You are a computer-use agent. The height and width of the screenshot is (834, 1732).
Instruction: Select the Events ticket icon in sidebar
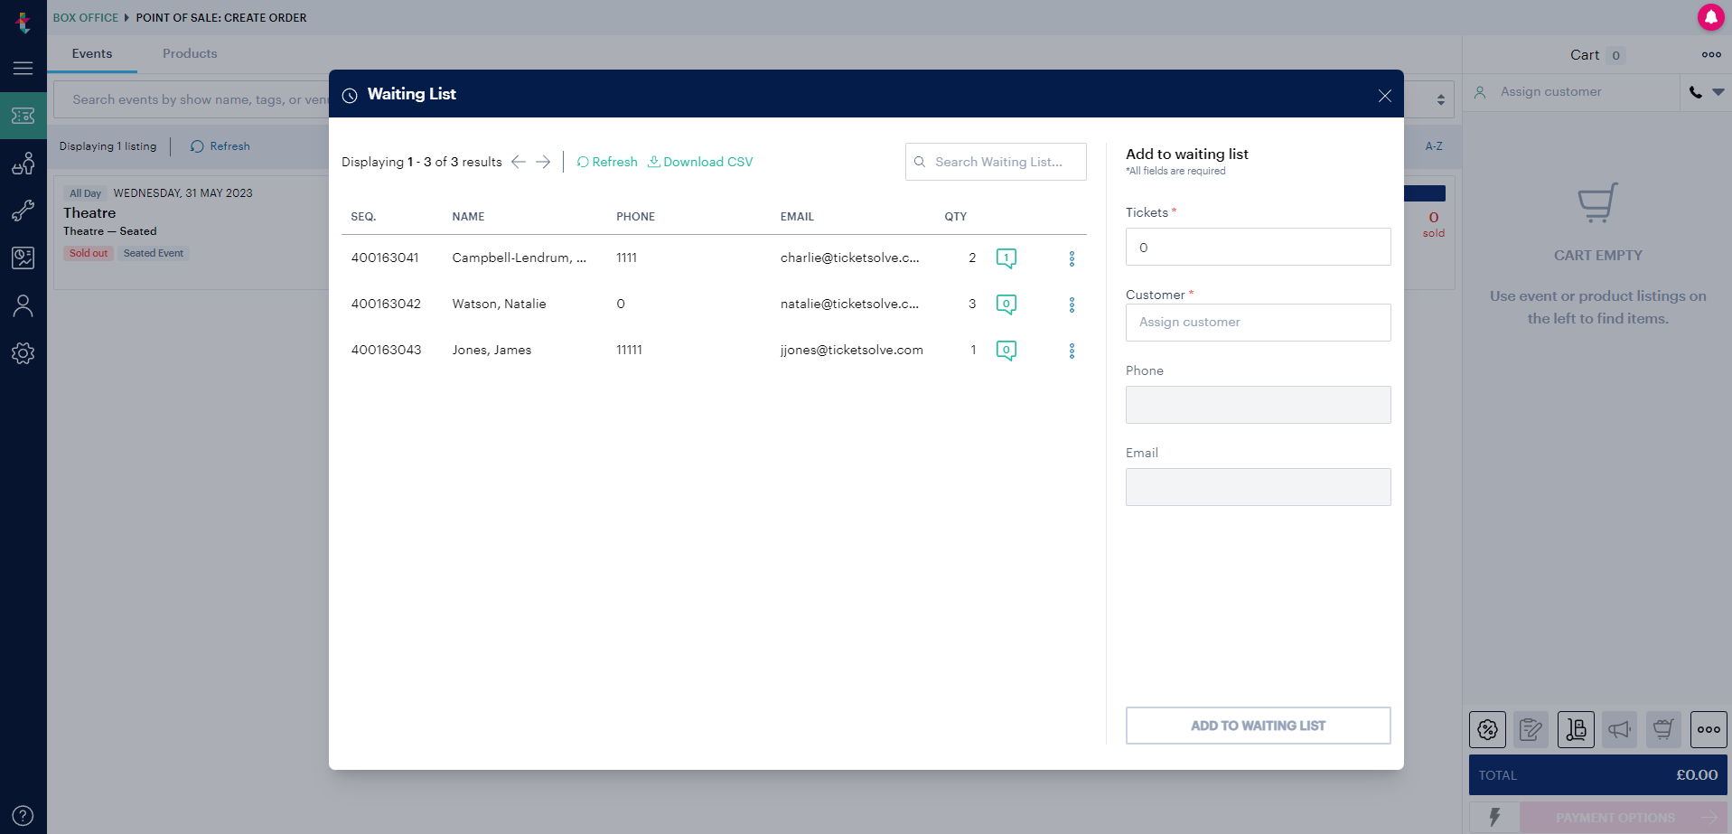tap(23, 115)
